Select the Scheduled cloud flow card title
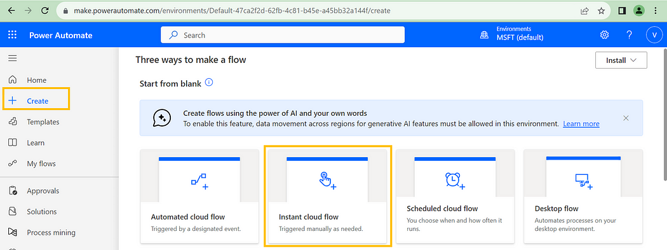667x250 pixels. pyautogui.click(x=442, y=209)
